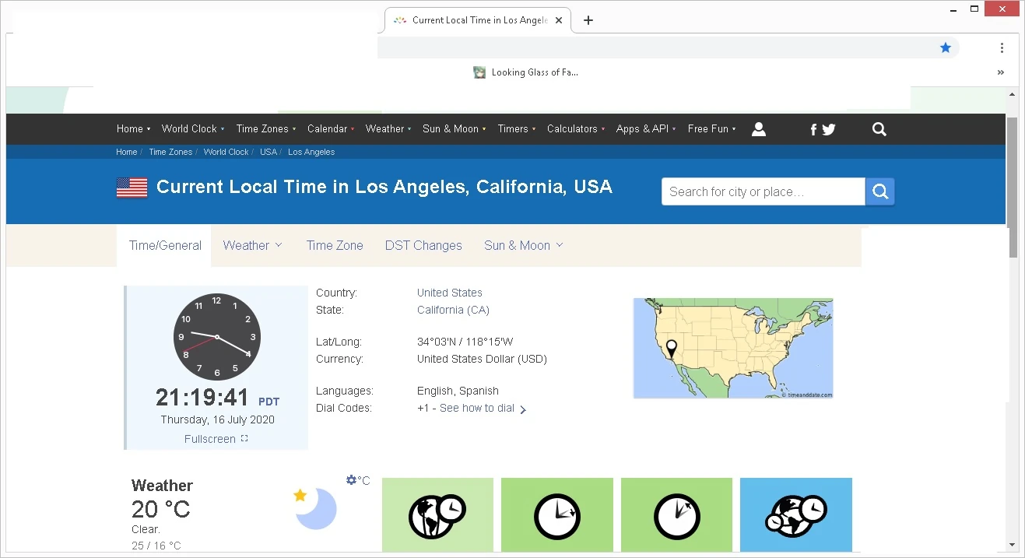This screenshot has height=558, width=1025.
Task: Switch to the Time Zone tab
Action: pyautogui.click(x=335, y=246)
